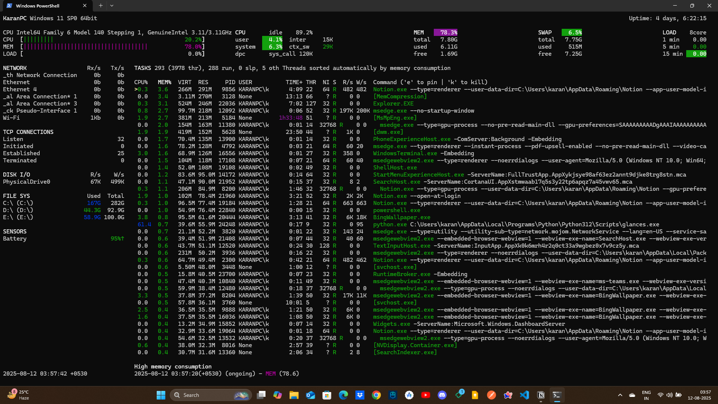Select the RuntimeBroker.exe process

coord(420,274)
